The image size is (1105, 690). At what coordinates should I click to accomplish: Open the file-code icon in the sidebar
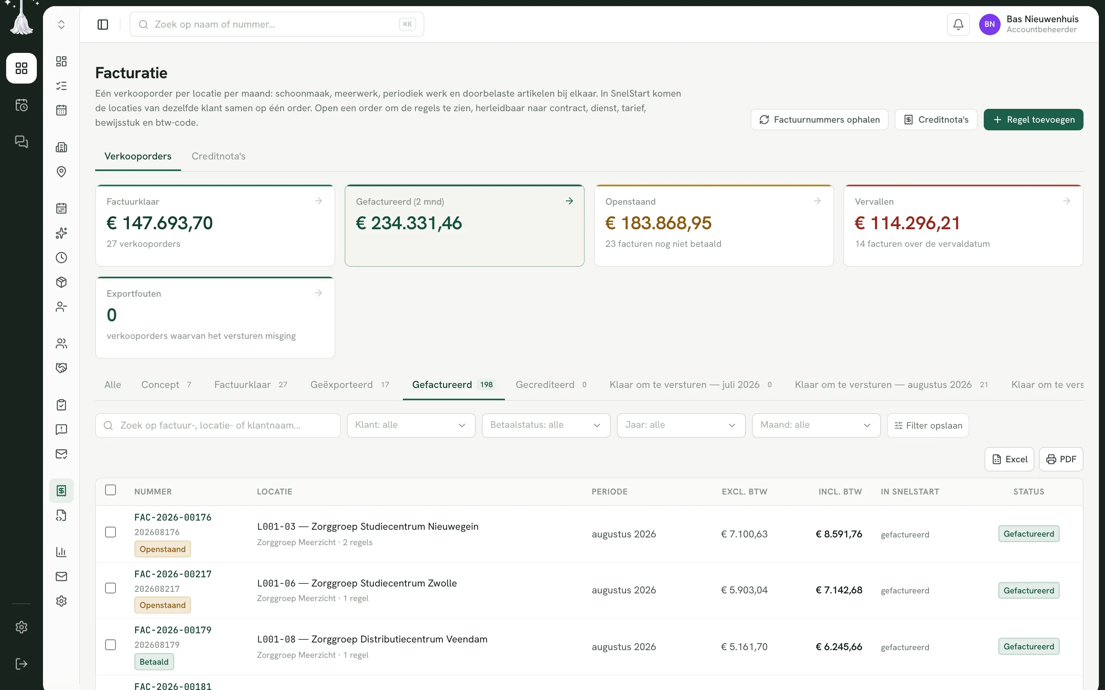61,515
